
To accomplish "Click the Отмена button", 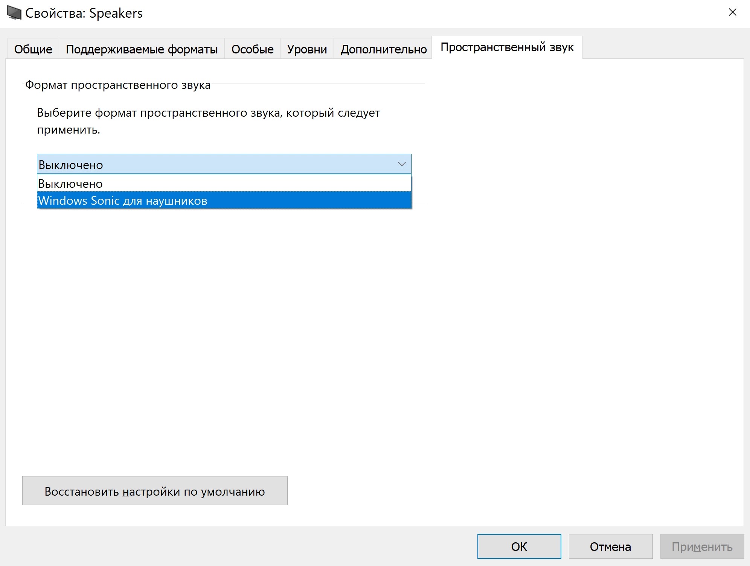I will [610, 546].
